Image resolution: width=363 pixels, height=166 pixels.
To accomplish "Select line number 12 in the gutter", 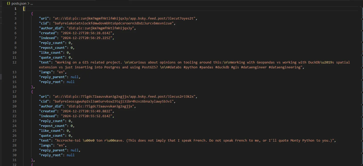I will point(14,62).
